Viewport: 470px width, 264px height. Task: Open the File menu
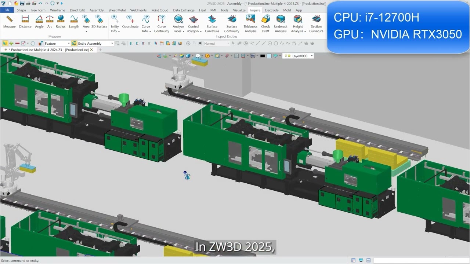(7, 10)
